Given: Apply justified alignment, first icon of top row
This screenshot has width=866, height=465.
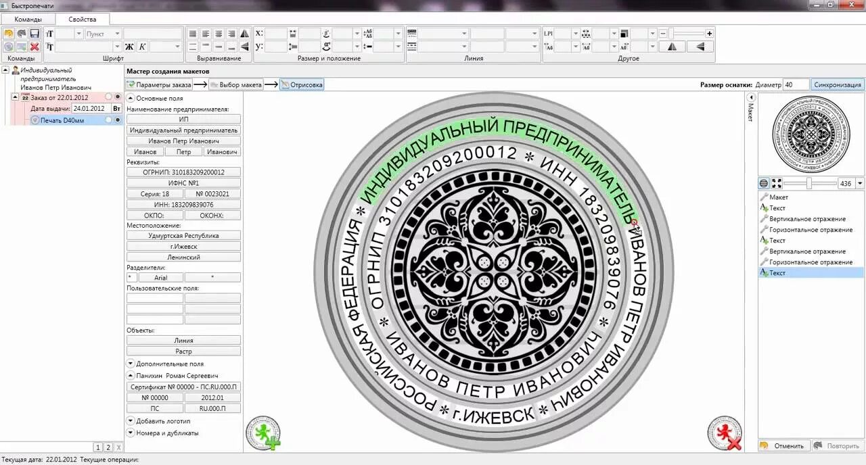Looking at the screenshot, I should pos(193,33).
